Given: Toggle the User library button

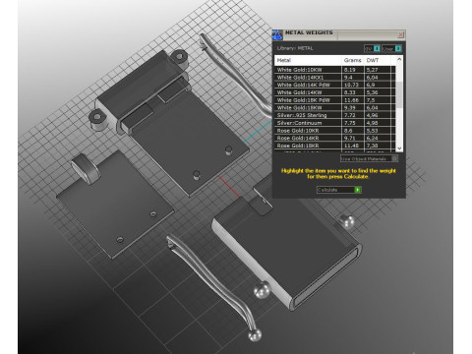Looking at the screenshot, I should (x=391, y=48).
